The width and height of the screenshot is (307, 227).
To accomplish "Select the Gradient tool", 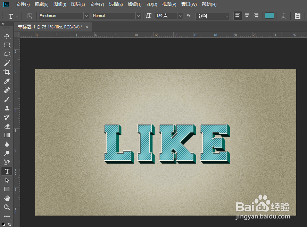I will tap(7, 135).
